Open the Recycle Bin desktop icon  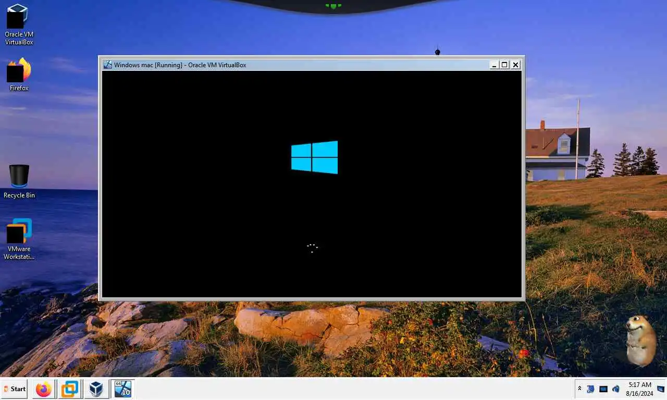pos(19,181)
